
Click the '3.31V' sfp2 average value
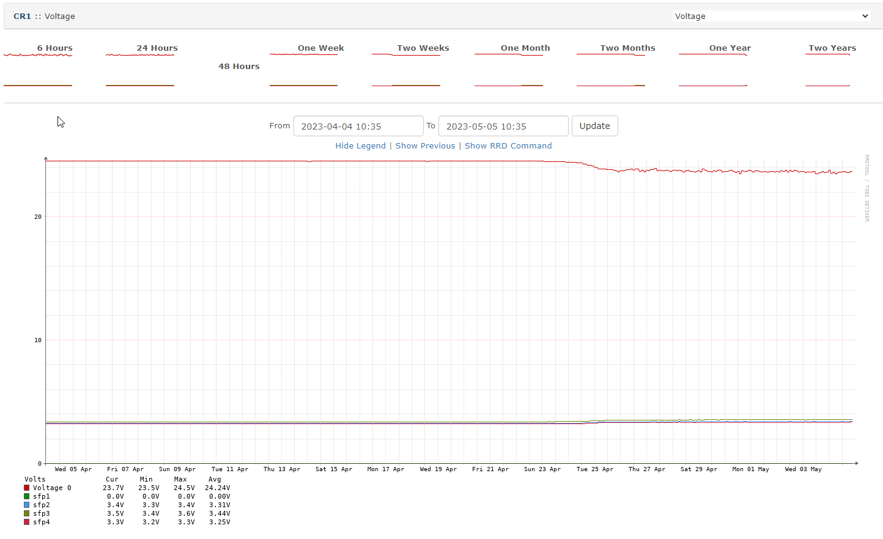pyautogui.click(x=220, y=505)
